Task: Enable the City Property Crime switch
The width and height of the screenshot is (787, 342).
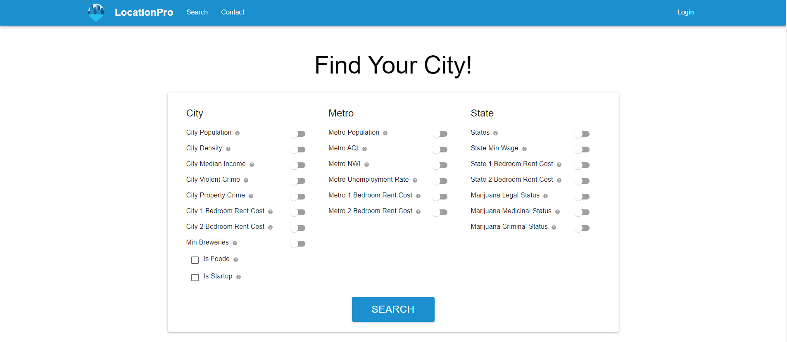Action: (298, 197)
